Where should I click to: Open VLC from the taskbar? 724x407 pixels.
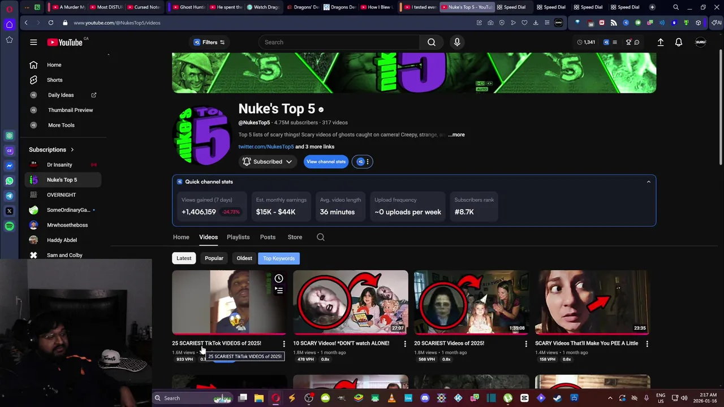(x=391, y=398)
